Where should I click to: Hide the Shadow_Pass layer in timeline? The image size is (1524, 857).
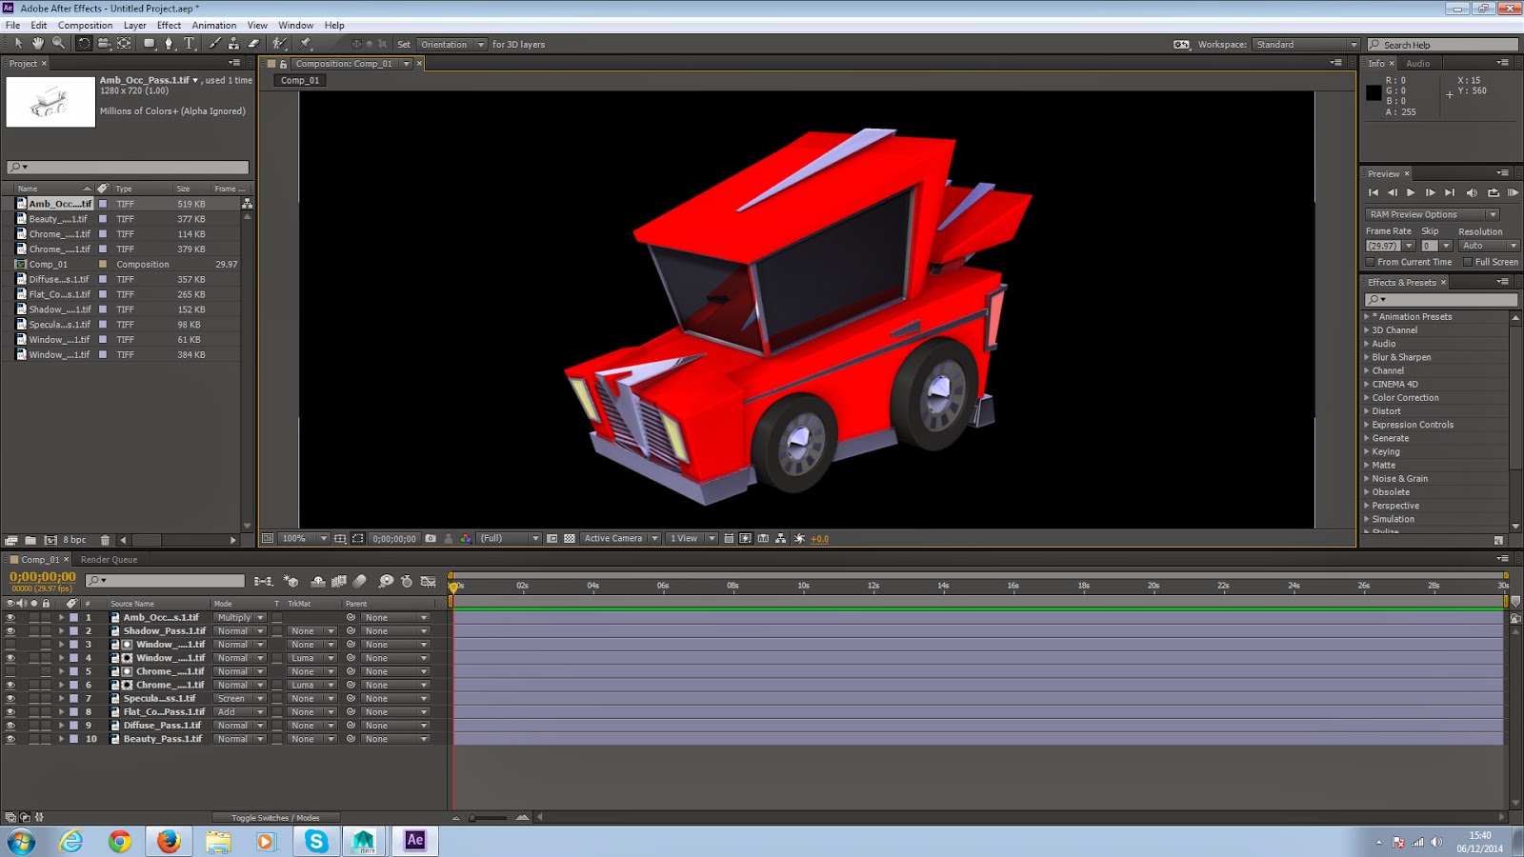(10, 630)
